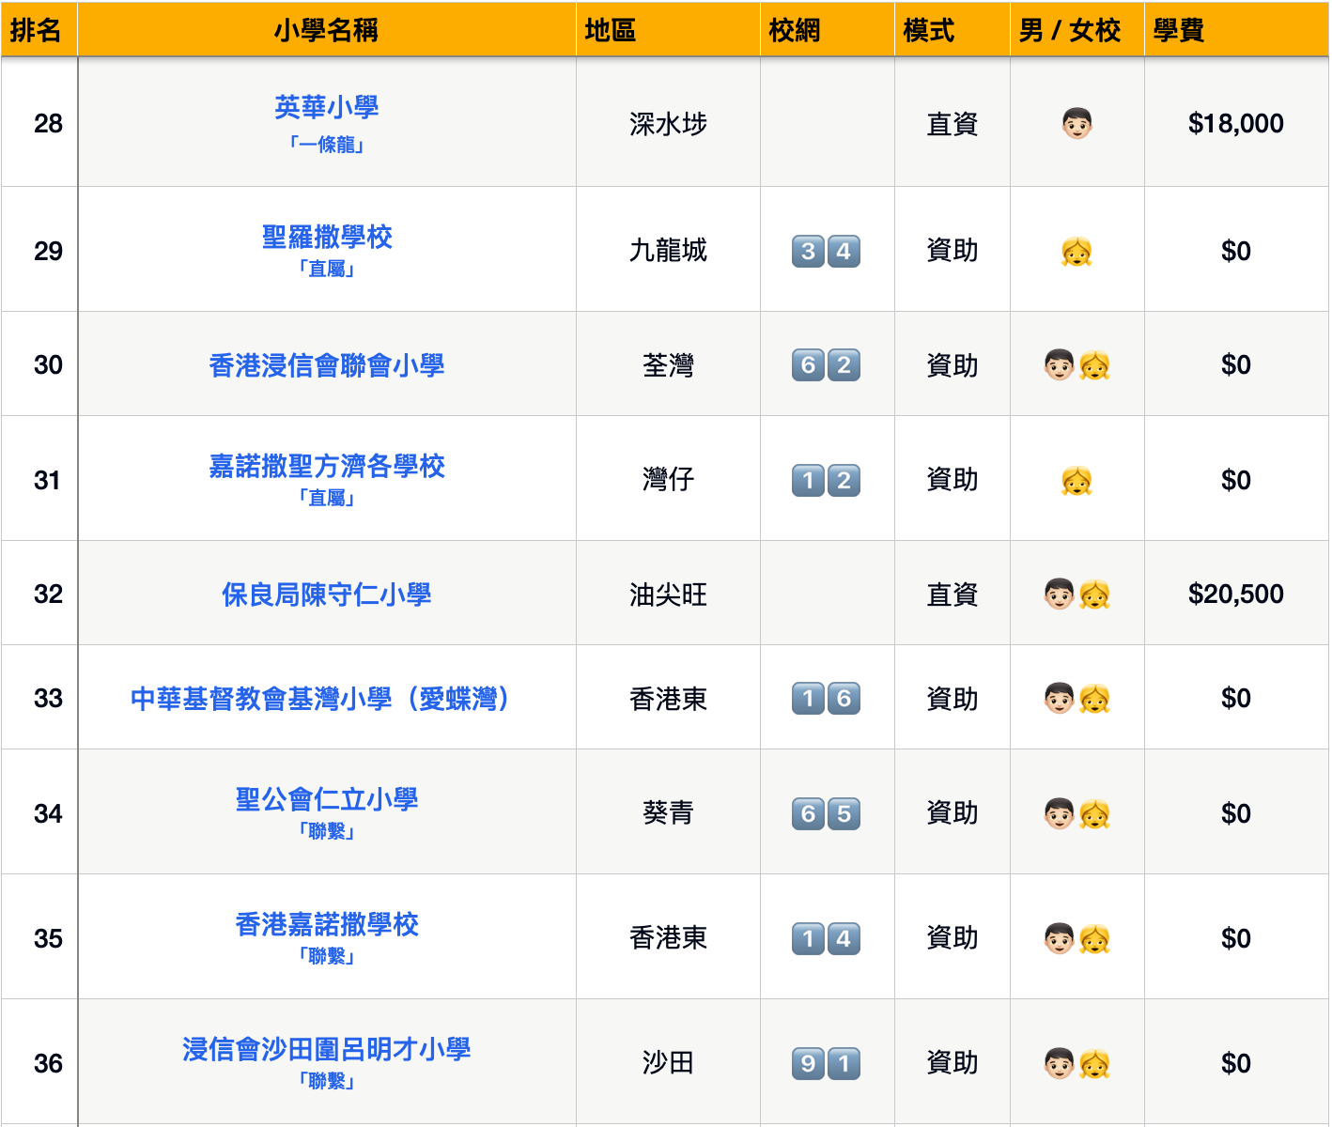
Task: Click school net digit 5 for 聖公會仁立小學
Action: (x=844, y=814)
